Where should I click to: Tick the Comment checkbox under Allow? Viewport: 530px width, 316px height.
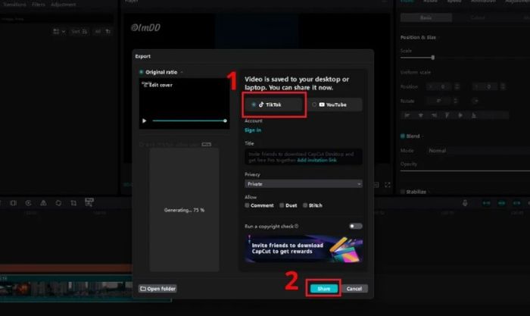click(x=247, y=205)
